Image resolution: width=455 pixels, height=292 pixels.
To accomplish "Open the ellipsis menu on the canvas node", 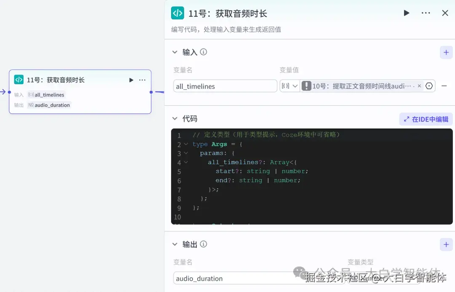I will tap(142, 80).
